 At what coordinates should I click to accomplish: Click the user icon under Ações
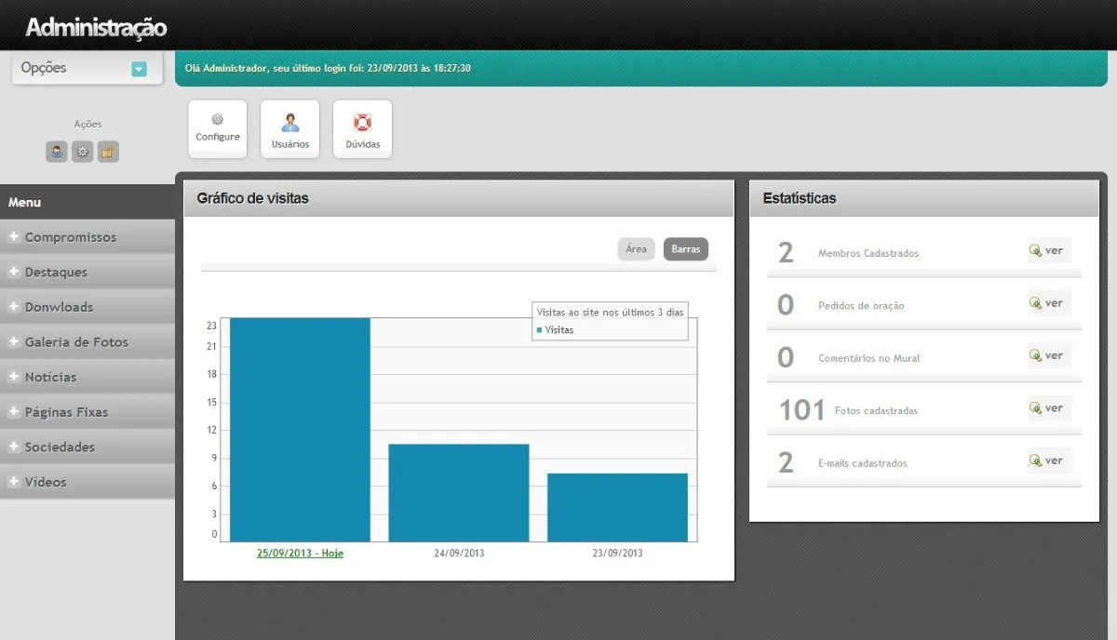coord(57,152)
